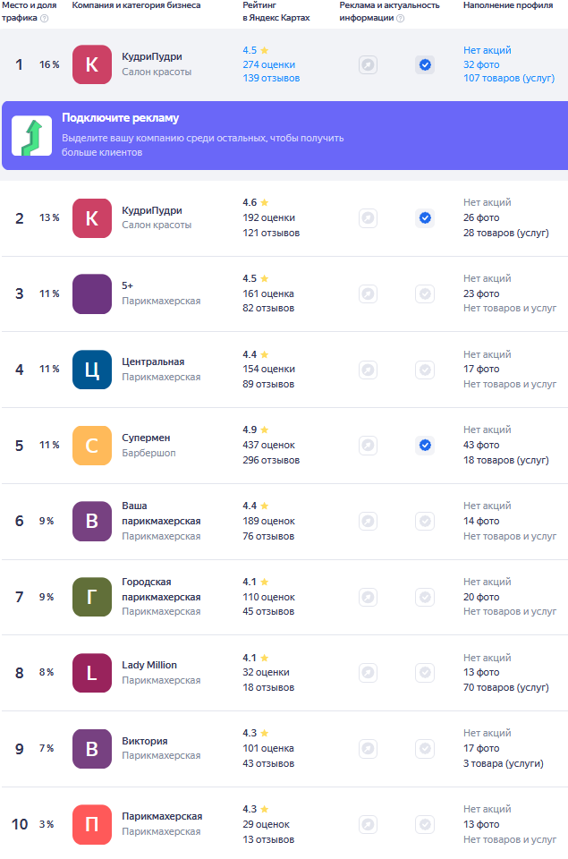This screenshot has width=568, height=859.
Task: Click advertising status icon in rank 1 row
Action: pyautogui.click(x=368, y=65)
